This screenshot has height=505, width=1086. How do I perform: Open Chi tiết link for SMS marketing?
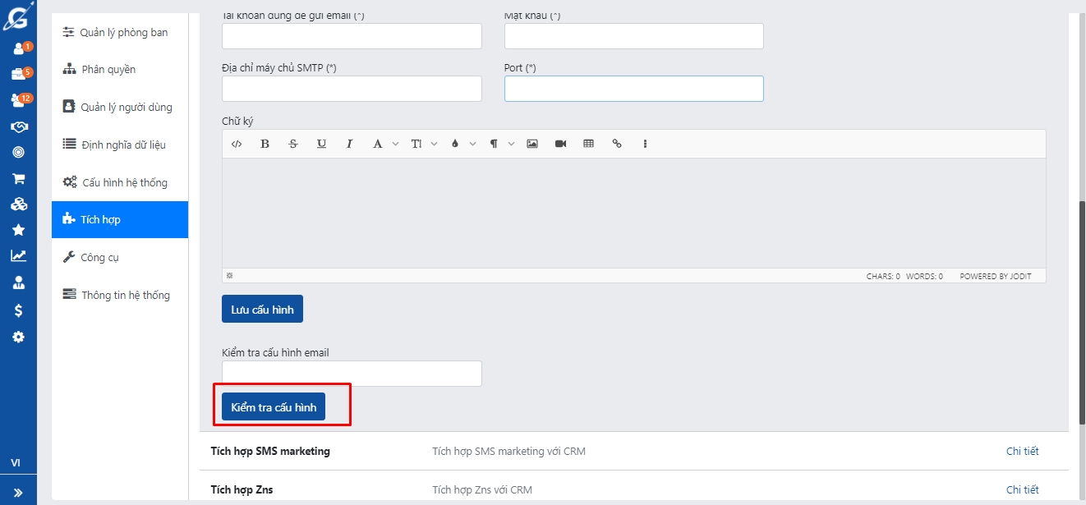pyautogui.click(x=1022, y=451)
